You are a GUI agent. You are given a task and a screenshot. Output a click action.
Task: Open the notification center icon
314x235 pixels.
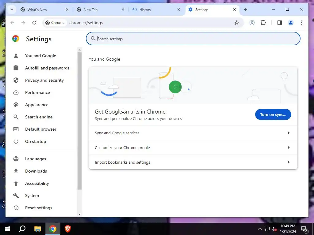click(x=304, y=229)
